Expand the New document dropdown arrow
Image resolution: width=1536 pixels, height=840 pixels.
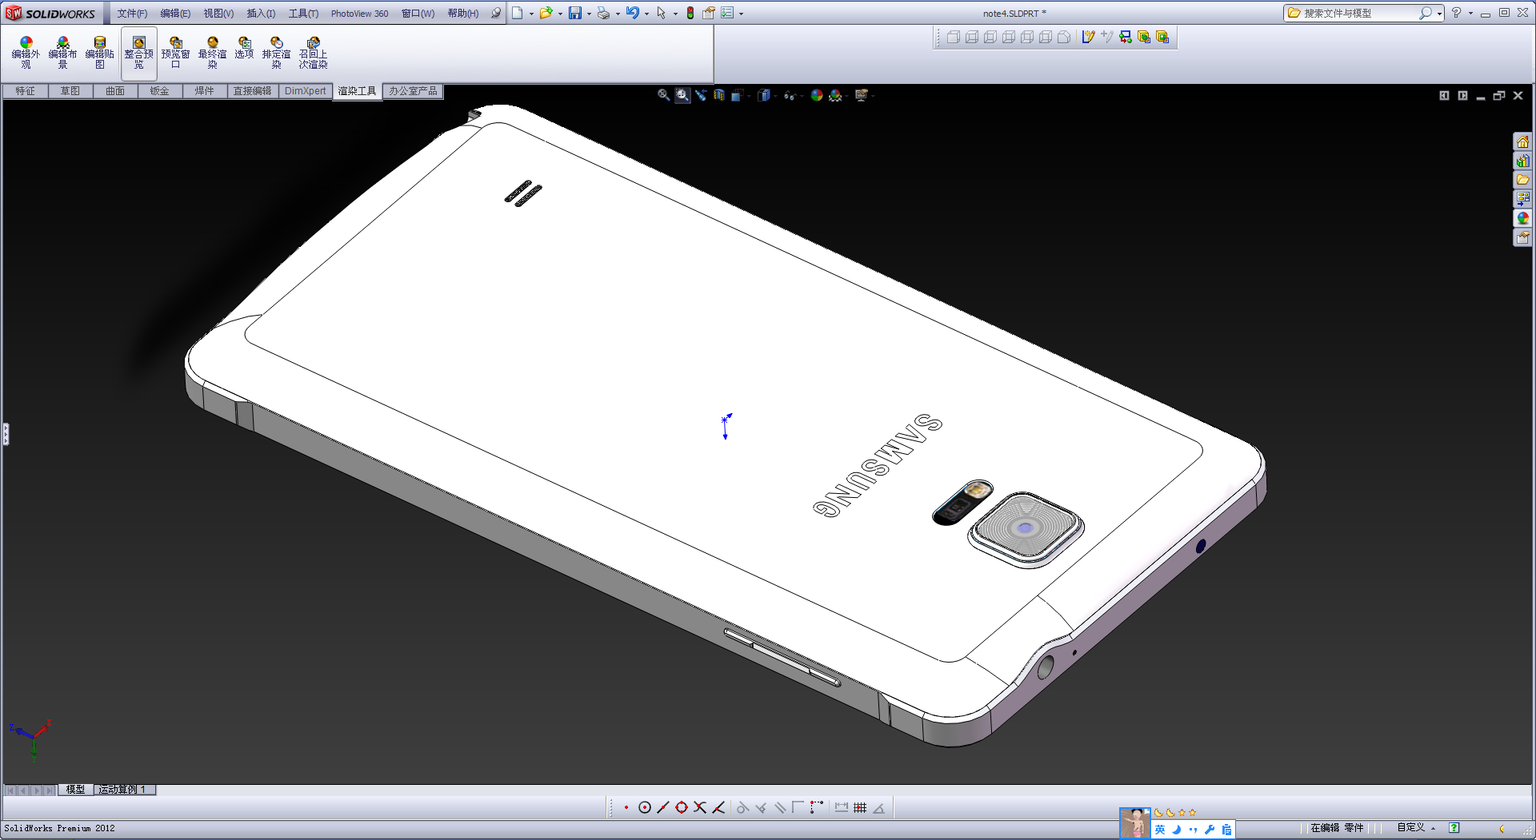531,14
